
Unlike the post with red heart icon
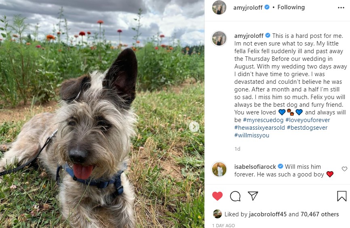point(217,196)
